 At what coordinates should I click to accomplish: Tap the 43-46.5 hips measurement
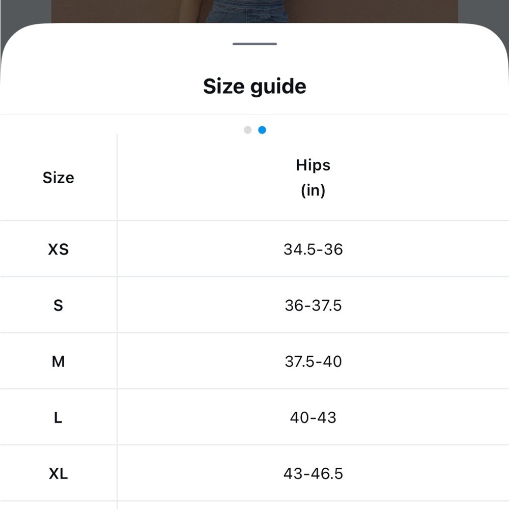[313, 473]
